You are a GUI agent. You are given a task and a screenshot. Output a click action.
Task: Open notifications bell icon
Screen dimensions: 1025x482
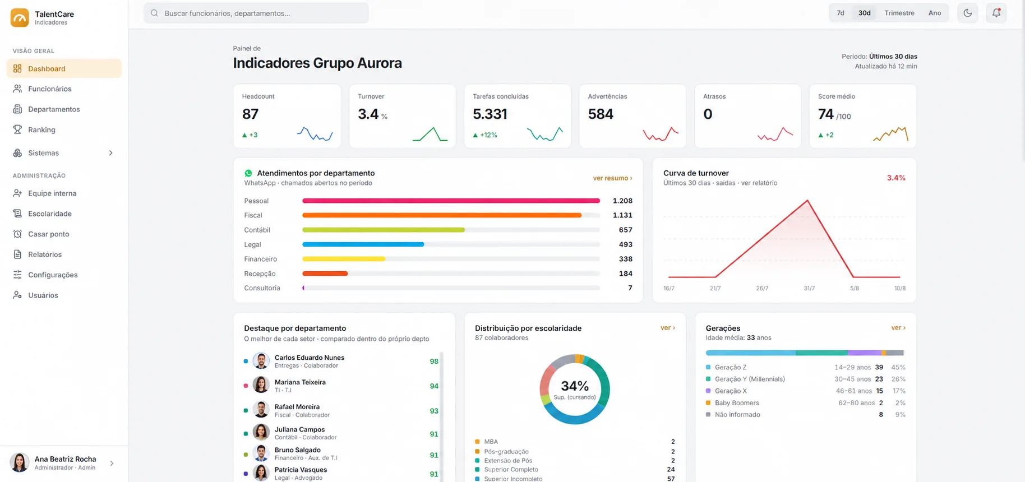[x=996, y=13]
